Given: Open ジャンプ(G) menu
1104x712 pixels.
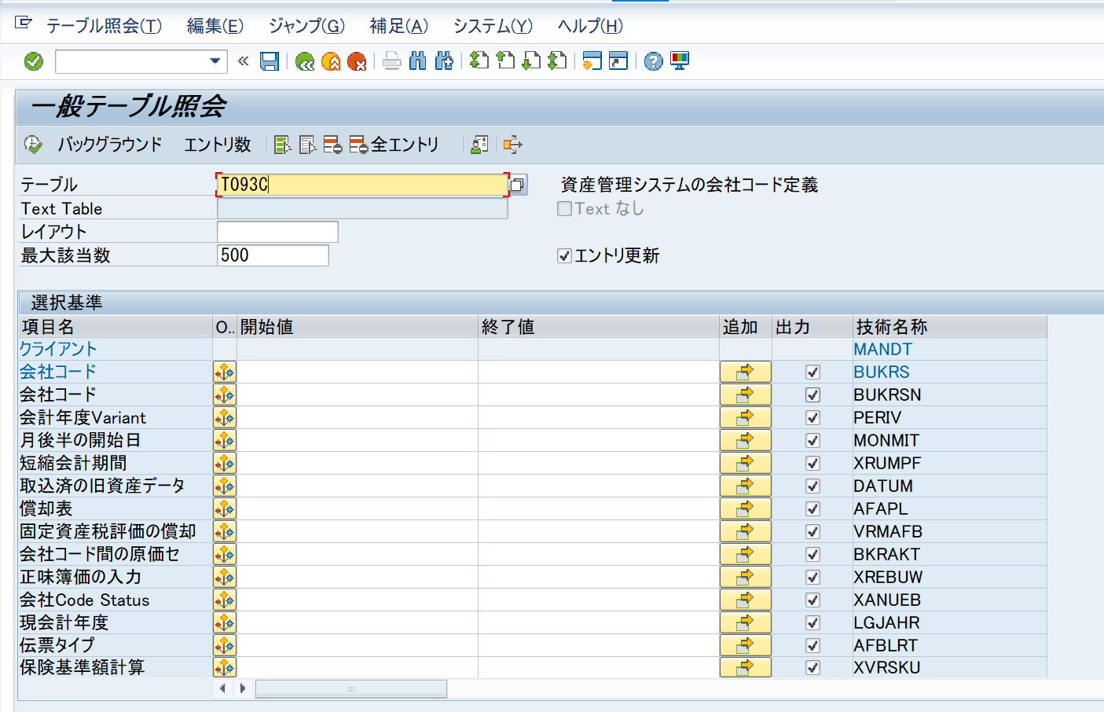Looking at the screenshot, I should 306,26.
